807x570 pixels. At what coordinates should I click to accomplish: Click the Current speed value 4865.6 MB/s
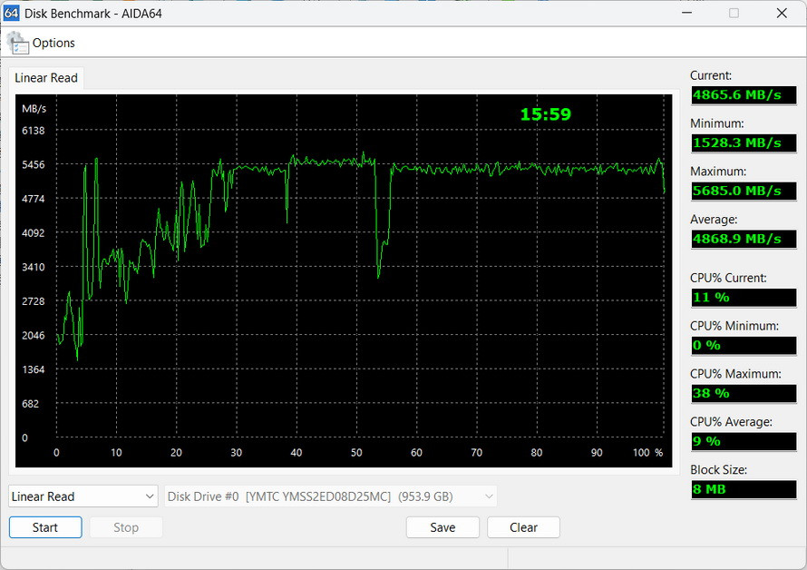(743, 94)
